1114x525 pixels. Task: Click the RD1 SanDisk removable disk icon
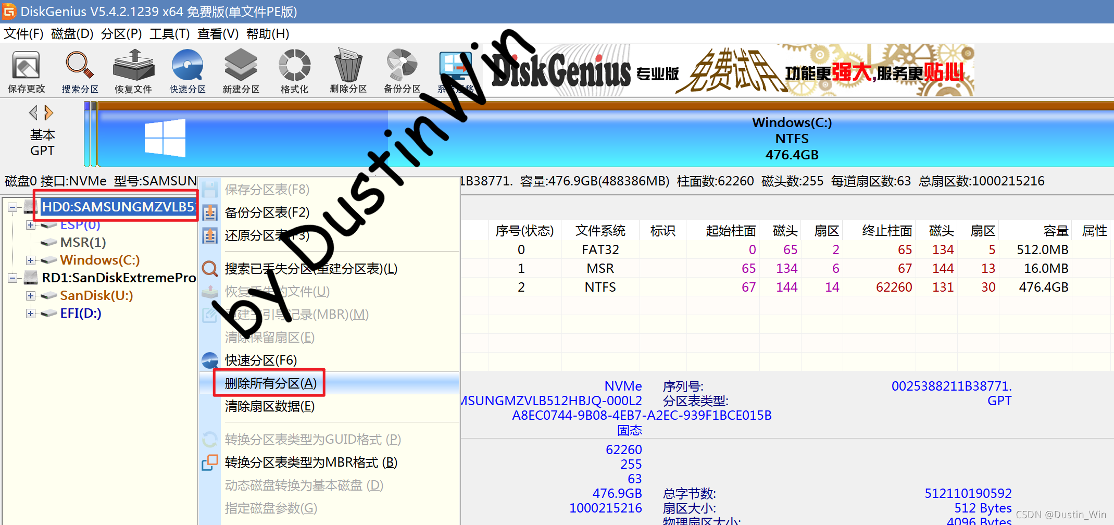31,278
